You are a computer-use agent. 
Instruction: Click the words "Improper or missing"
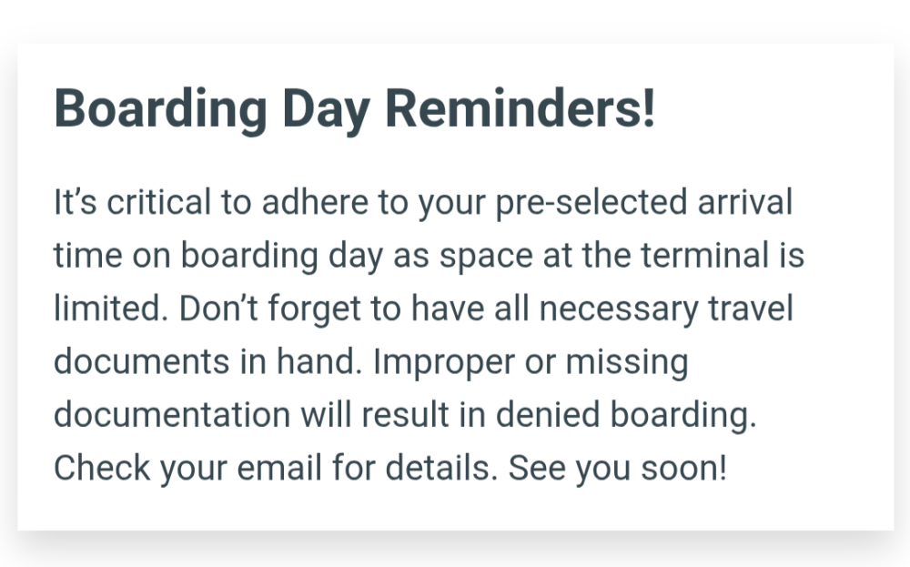point(531,363)
